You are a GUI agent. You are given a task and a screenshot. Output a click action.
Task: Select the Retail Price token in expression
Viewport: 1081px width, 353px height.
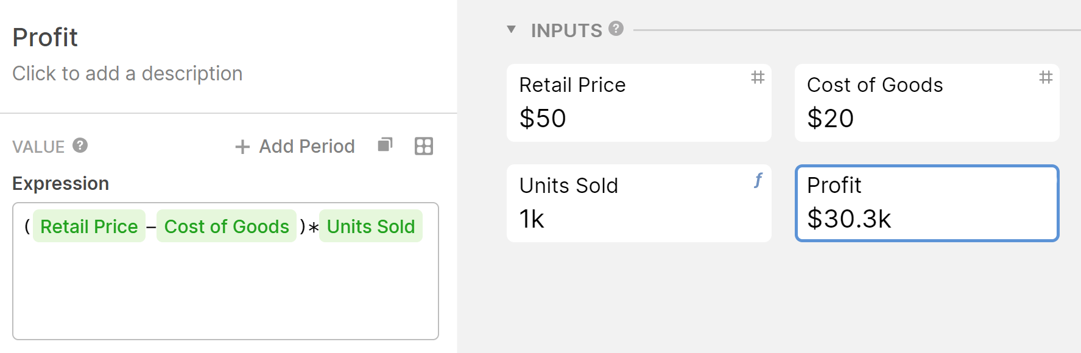(x=89, y=226)
